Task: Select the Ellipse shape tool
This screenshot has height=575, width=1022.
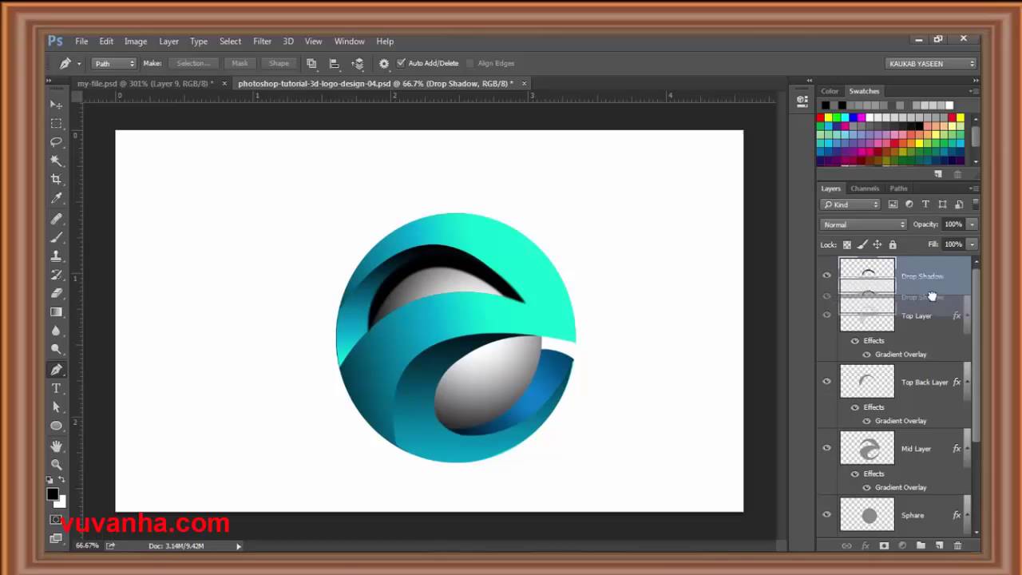Action: pyautogui.click(x=56, y=426)
